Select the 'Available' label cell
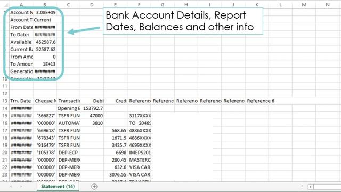 (x=21, y=42)
